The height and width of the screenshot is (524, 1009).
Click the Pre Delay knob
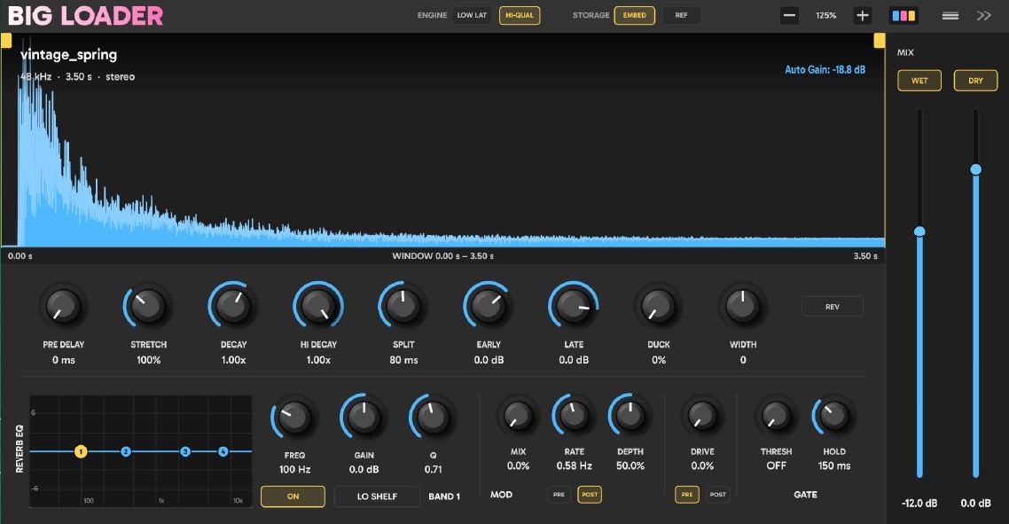click(x=63, y=306)
